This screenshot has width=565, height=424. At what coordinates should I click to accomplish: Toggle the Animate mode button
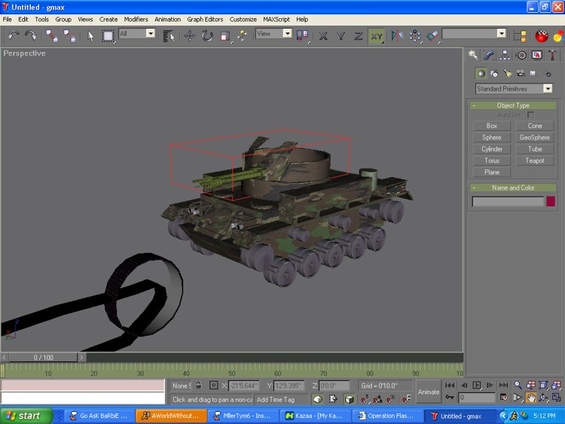[429, 392]
